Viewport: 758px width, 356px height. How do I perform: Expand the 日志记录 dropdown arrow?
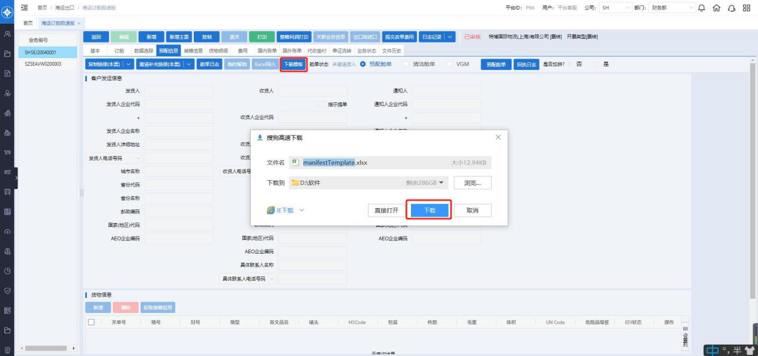point(449,37)
